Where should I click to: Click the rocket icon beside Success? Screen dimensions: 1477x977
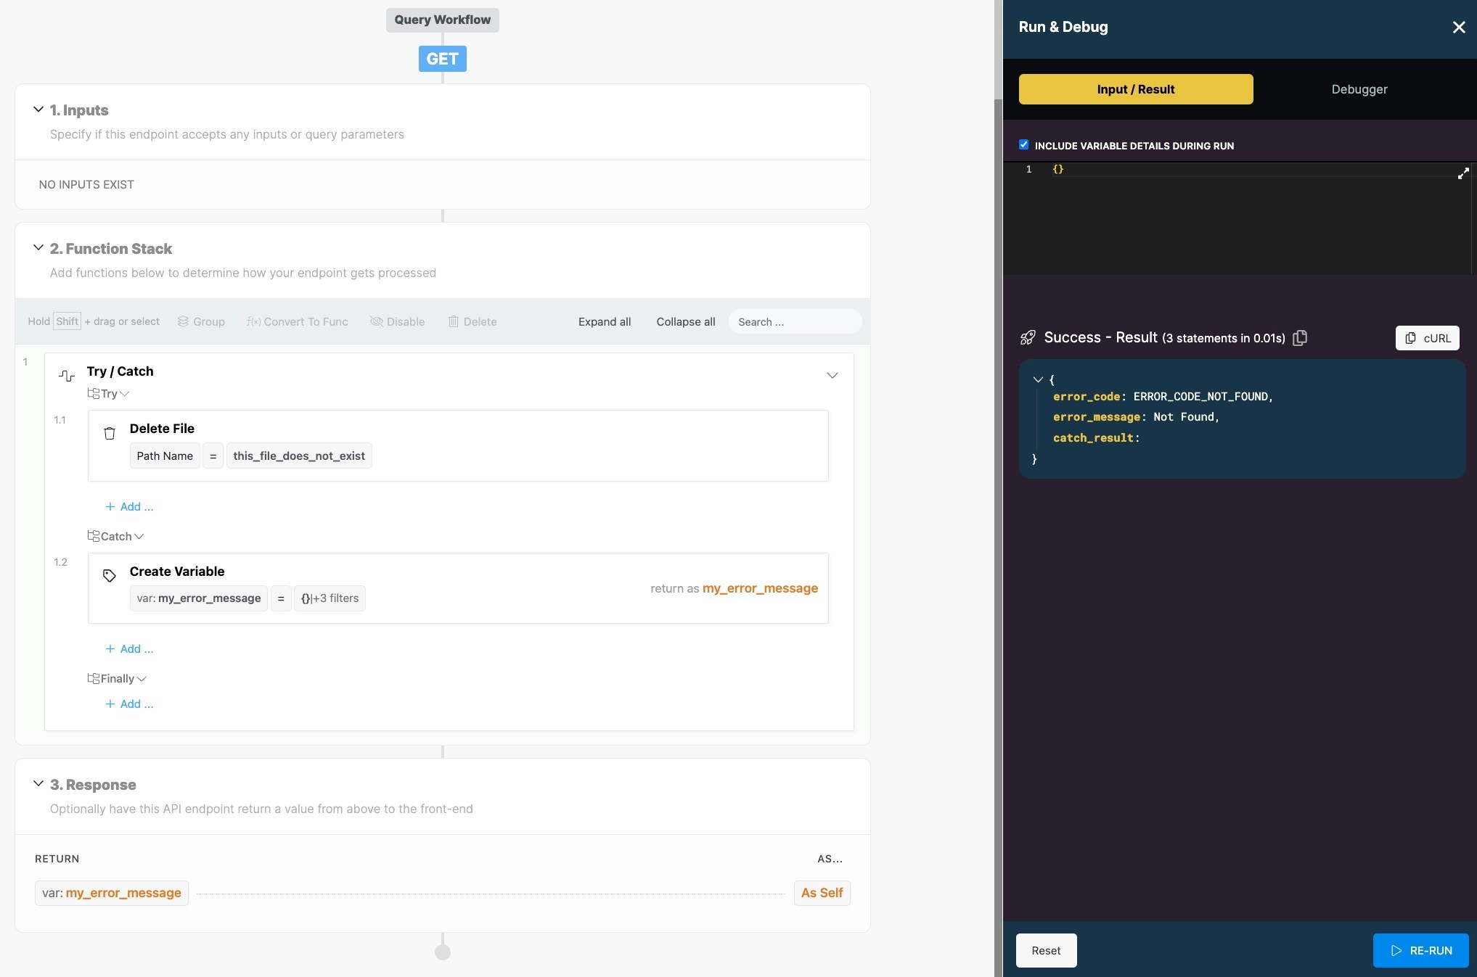(1028, 338)
